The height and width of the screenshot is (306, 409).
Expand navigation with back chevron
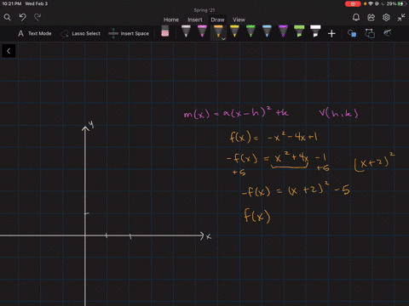(x=9, y=51)
